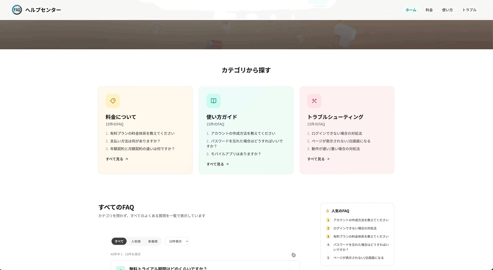Viewport: 493px width, 270px height.
Task: Switch sorting to 新着順
Action: [x=153, y=241]
